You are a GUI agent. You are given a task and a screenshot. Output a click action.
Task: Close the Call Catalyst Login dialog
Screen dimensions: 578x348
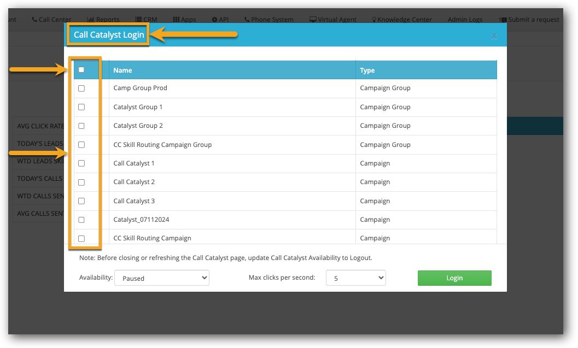[x=494, y=36]
